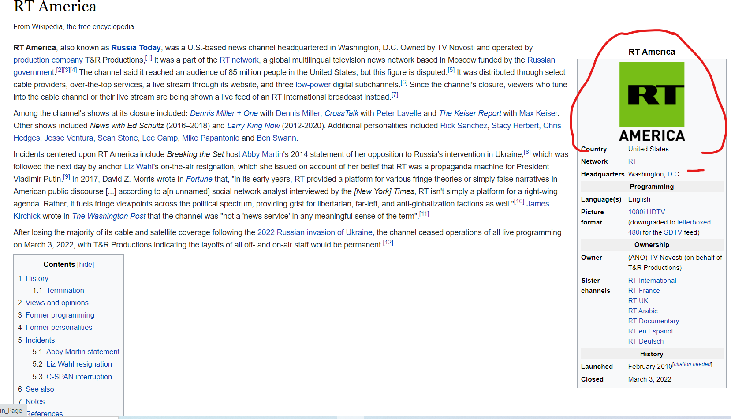Open the RT network link in infobox
The image size is (731, 419).
633,161
